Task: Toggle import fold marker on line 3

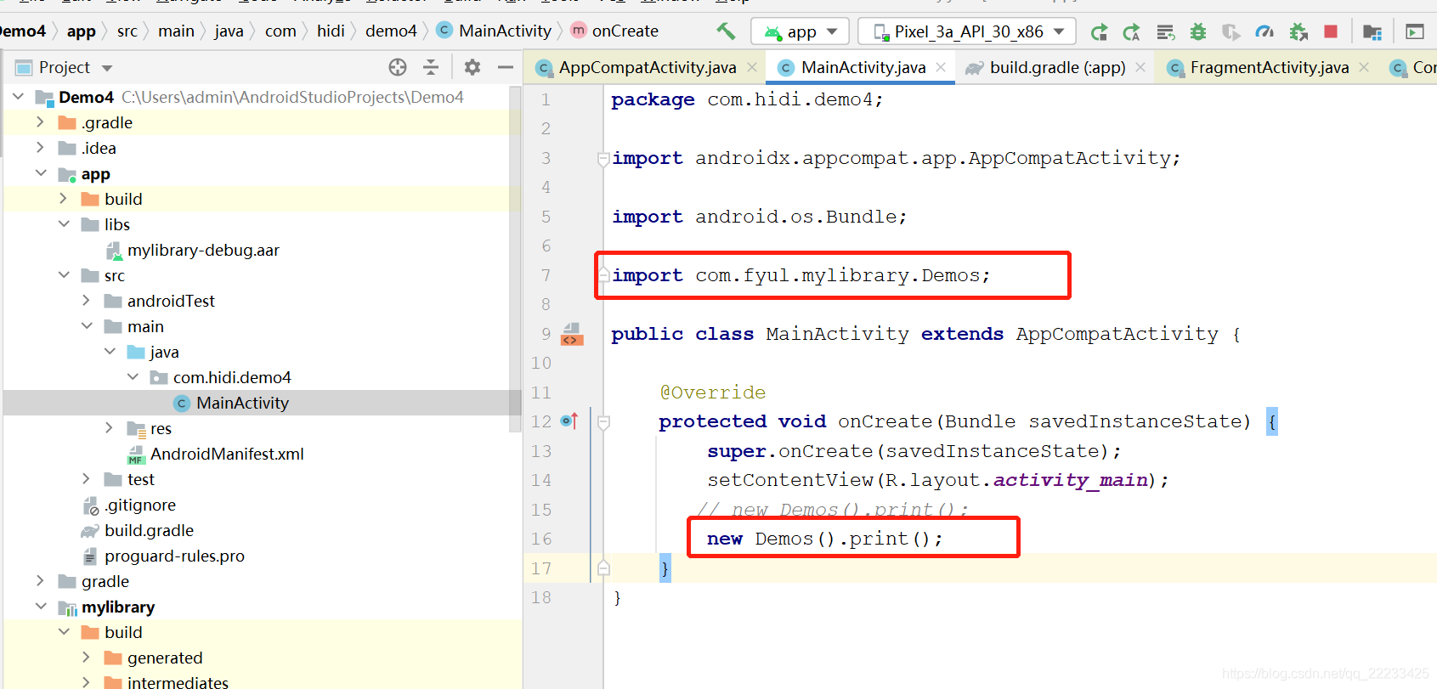Action: (603, 158)
